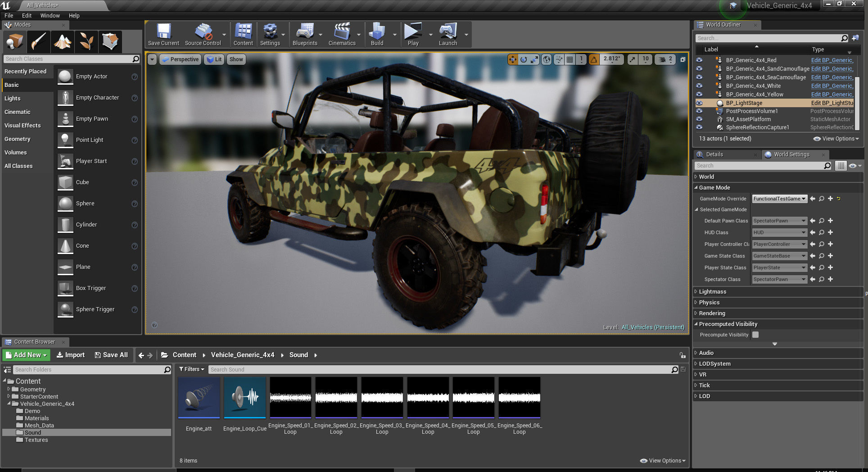
Task: Collapse Vehicle_Generic_4x4 folder tree
Action: coord(9,404)
